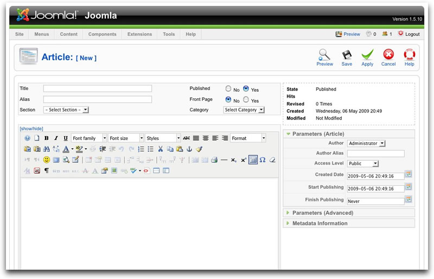Open the Author Administrator dropdown
The height and width of the screenshot is (279, 434).
pyautogui.click(x=366, y=143)
